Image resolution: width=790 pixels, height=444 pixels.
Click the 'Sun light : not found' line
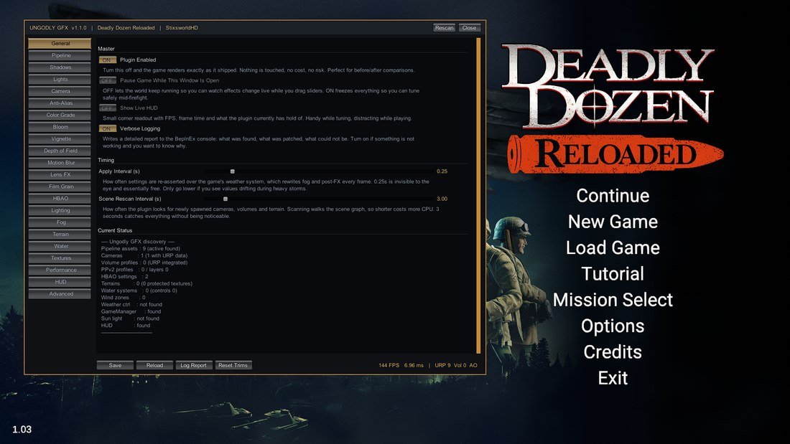click(130, 318)
